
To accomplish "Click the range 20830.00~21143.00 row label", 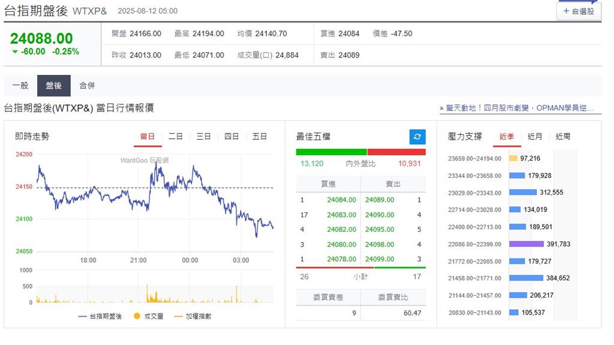I will tap(475, 313).
